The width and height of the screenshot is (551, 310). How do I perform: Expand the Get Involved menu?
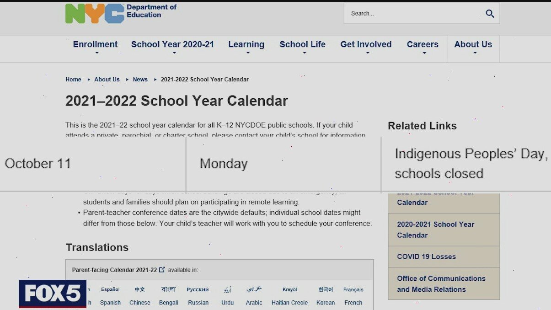click(x=366, y=45)
